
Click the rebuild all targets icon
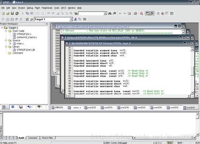[12, 19]
